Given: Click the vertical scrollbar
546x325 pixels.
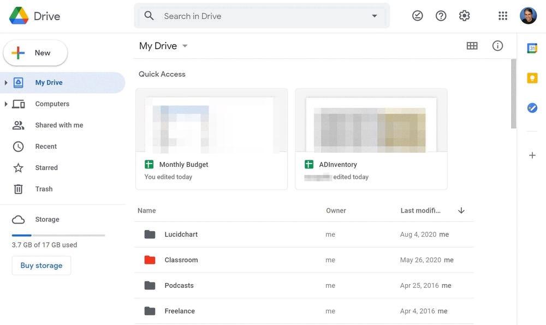Looking at the screenshot, I should coord(514,93).
